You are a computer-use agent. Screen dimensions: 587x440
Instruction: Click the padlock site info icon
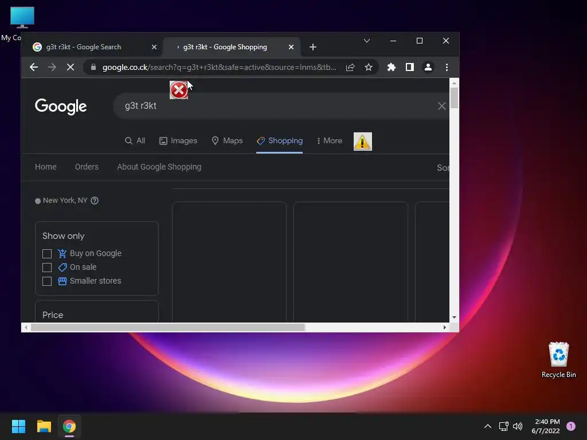coord(93,68)
